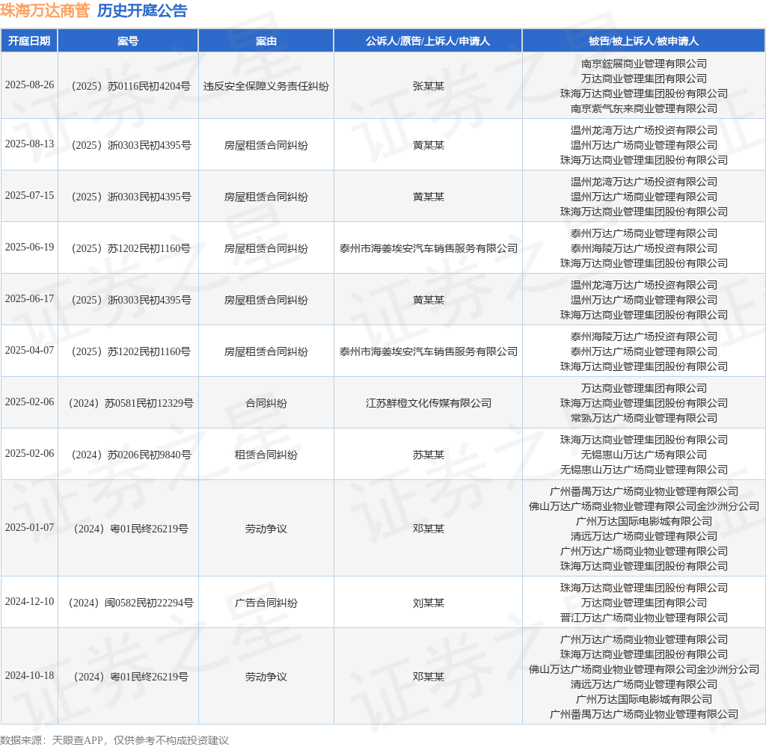Click the date 2025-06-17
766x747 pixels.
tap(29, 299)
